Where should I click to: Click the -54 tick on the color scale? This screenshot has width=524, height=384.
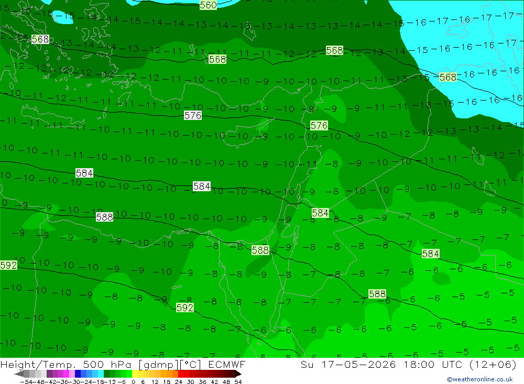(26, 382)
